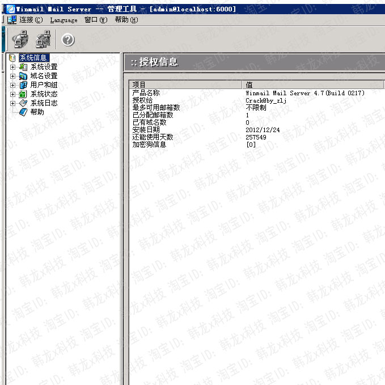Click the 用户和组 tree icon
385x385 pixels.
point(23,85)
